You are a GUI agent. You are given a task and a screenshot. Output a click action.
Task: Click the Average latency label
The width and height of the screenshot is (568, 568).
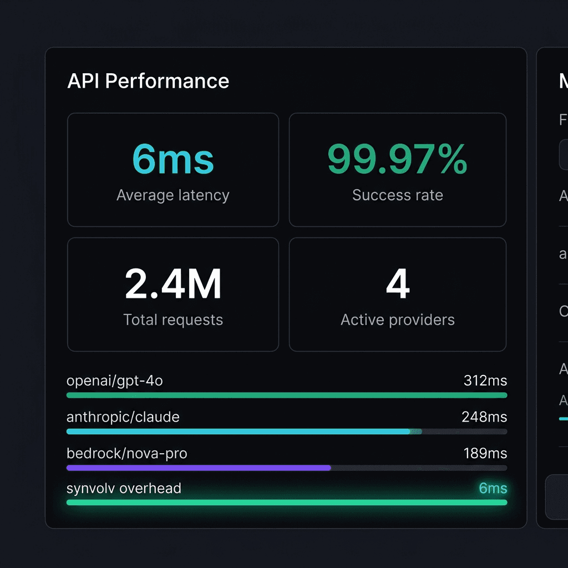[x=173, y=195]
